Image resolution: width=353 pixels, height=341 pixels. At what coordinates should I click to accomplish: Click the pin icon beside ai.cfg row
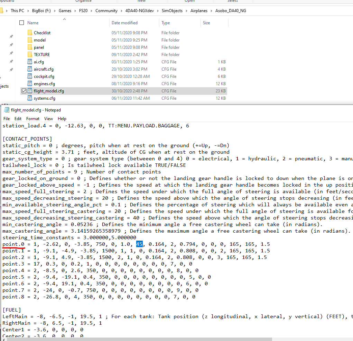11,62
